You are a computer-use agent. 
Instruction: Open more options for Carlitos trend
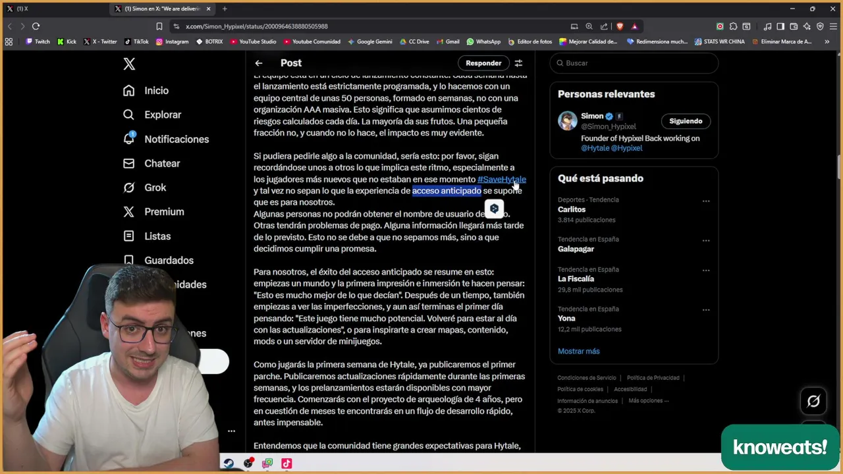pos(705,201)
